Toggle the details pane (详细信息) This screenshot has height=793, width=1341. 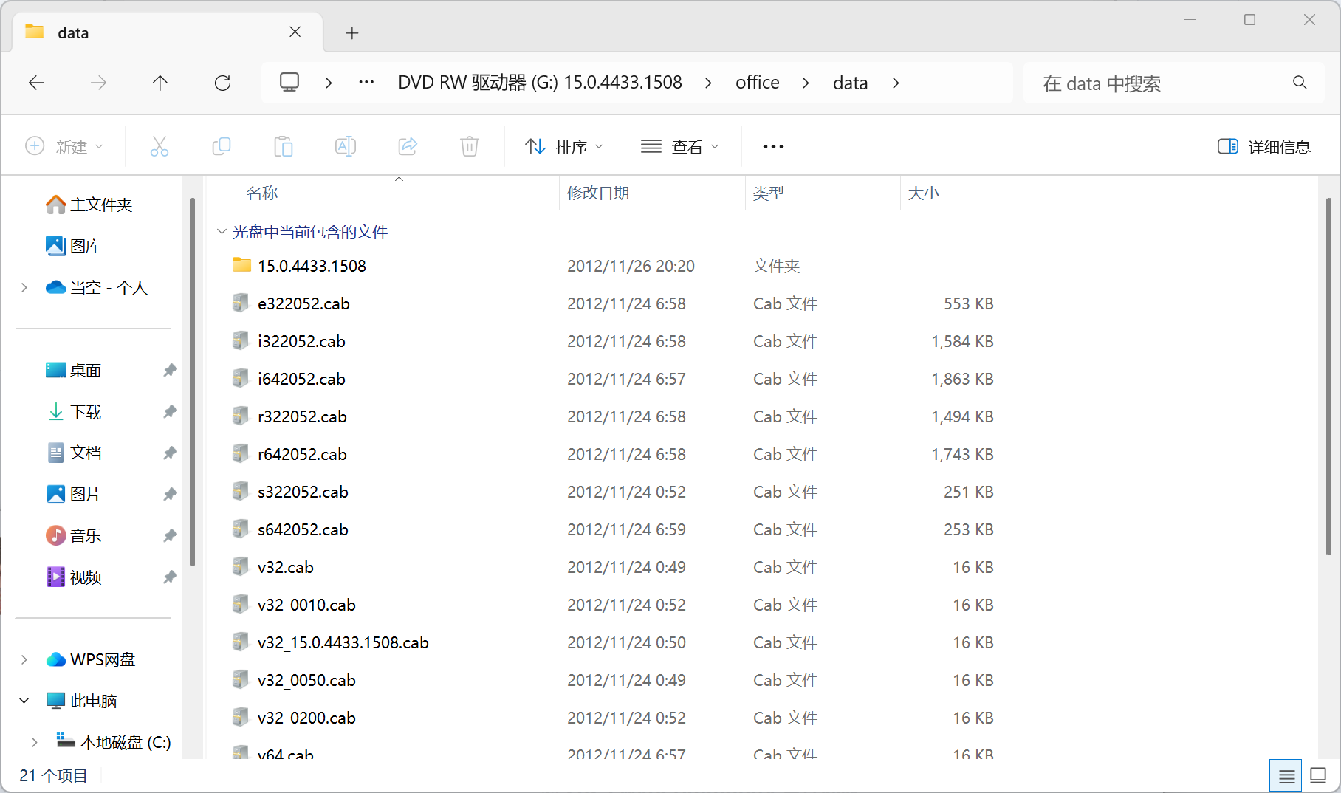click(1263, 146)
